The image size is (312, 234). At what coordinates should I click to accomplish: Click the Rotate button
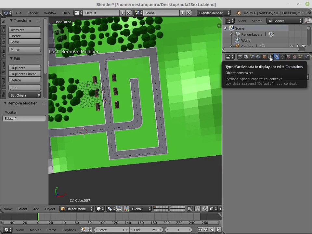[25, 36]
